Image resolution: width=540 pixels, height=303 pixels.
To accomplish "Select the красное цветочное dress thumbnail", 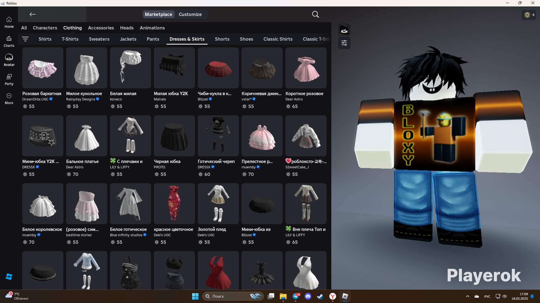I will pyautogui.click(x=174, y=204).
